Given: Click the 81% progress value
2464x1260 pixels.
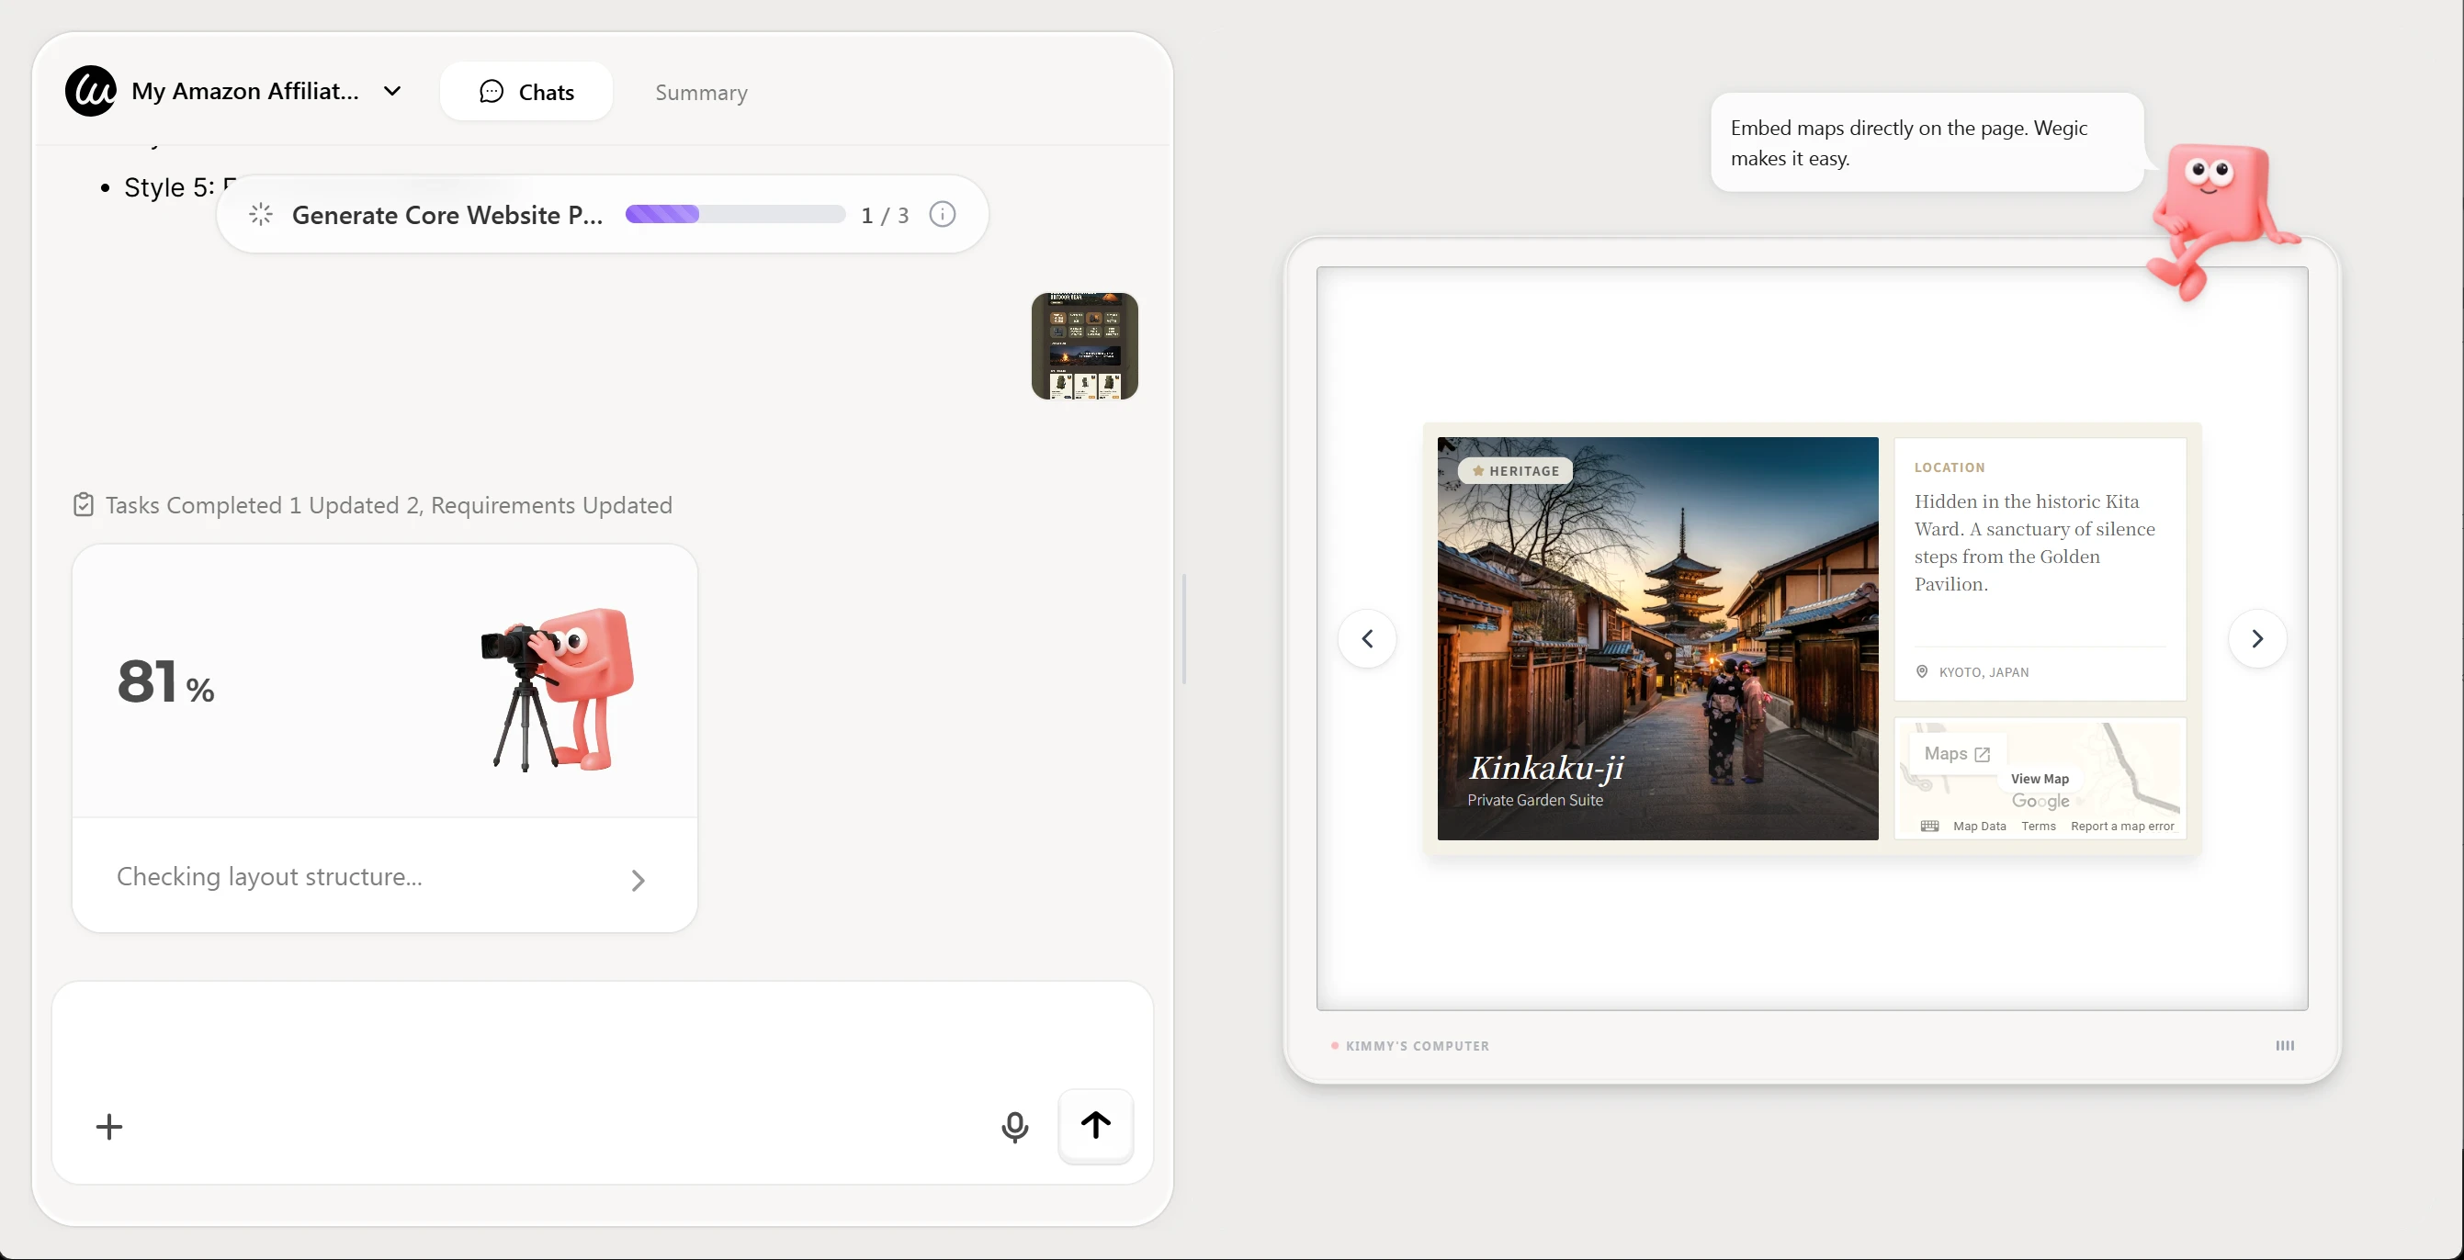Looking at the screenshot, I should pyautogui.click(x=165, y=681).
